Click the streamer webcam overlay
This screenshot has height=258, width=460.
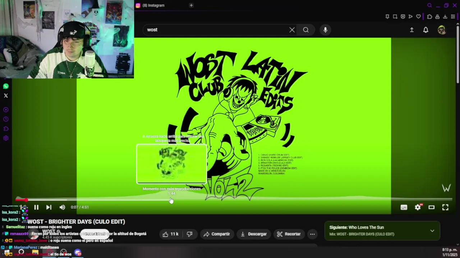coord(67,39)
